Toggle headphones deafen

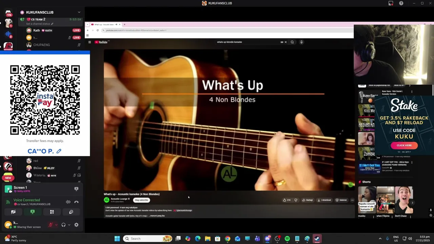pos(63,225)
